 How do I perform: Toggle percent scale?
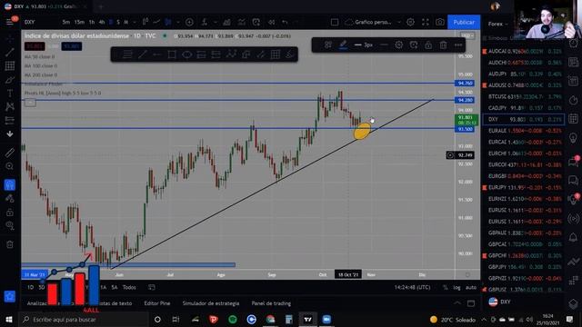click(x=445, y=287)
